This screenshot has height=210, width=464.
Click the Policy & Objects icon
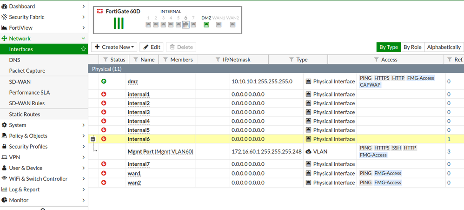tap(4, 135)
